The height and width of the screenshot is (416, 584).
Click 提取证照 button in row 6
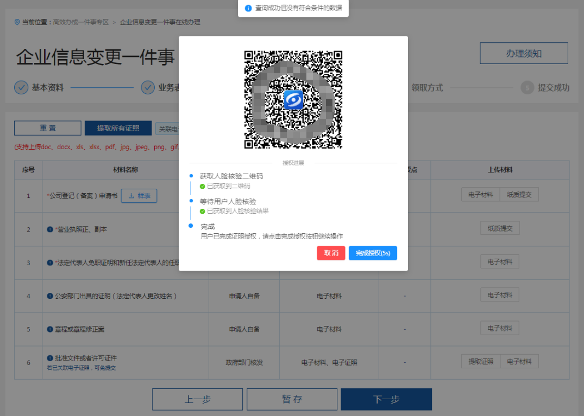pos(480,361)
